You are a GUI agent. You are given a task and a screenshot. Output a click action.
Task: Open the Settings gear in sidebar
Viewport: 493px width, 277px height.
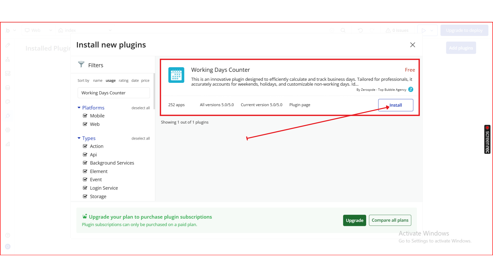pyautogui.click(x=8, y=130)
